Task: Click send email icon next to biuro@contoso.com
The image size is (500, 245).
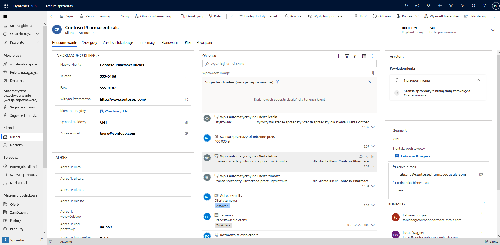Action: 186,133
